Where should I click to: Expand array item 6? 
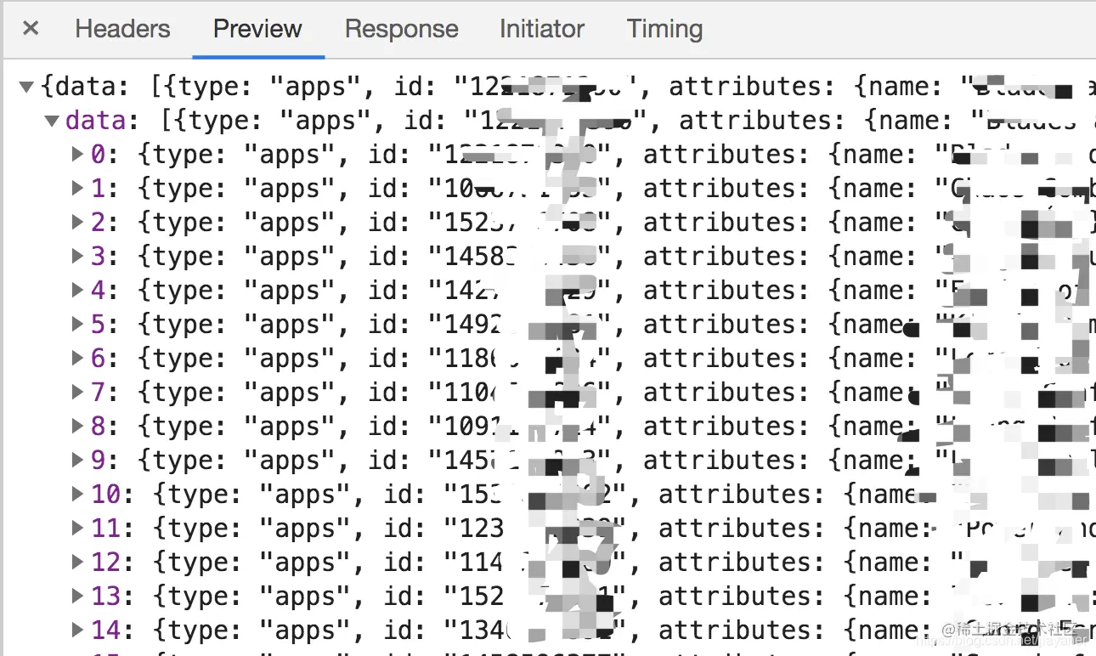[77, 359]
